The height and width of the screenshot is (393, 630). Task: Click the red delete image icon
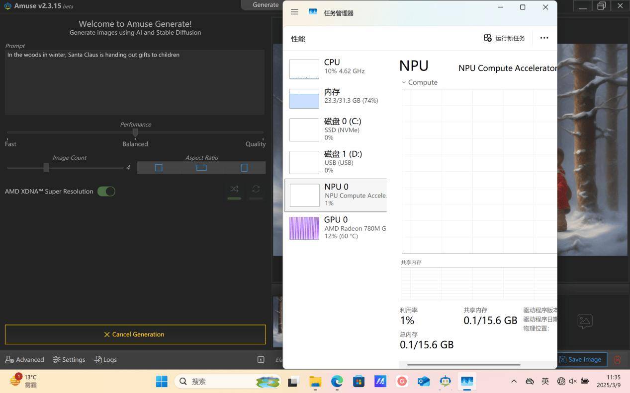click(617, 360)
